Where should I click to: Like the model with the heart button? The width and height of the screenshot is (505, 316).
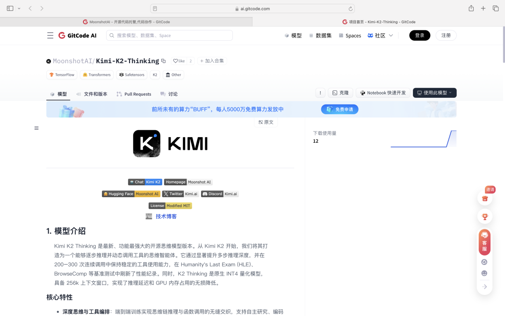point(179,61)
